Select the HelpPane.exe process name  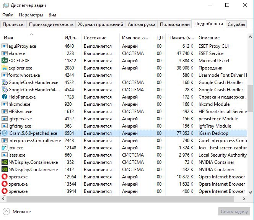pyautogui.click(x=22, y=97)
